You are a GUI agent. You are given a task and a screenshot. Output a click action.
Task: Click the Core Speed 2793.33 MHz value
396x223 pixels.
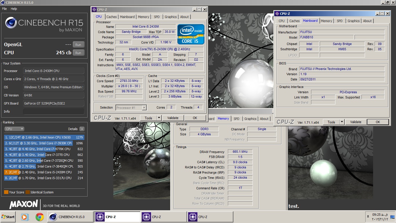129,81
